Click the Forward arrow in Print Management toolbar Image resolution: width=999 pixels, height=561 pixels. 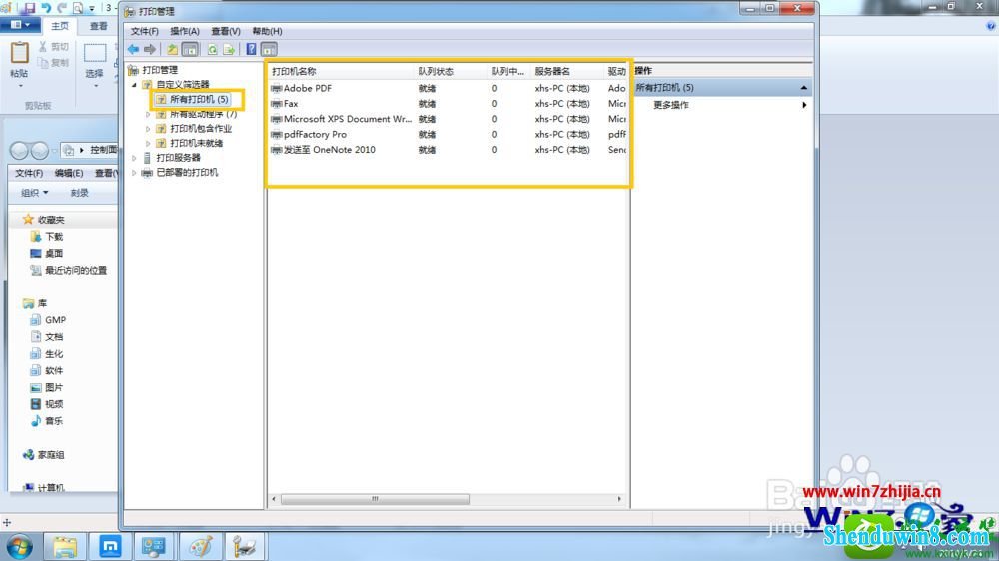coord(150,49)
